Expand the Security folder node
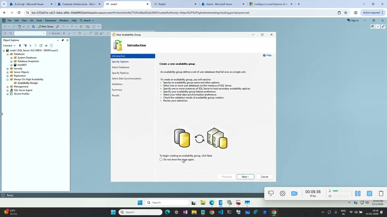387x217 pixels. [x=8, y=68]
